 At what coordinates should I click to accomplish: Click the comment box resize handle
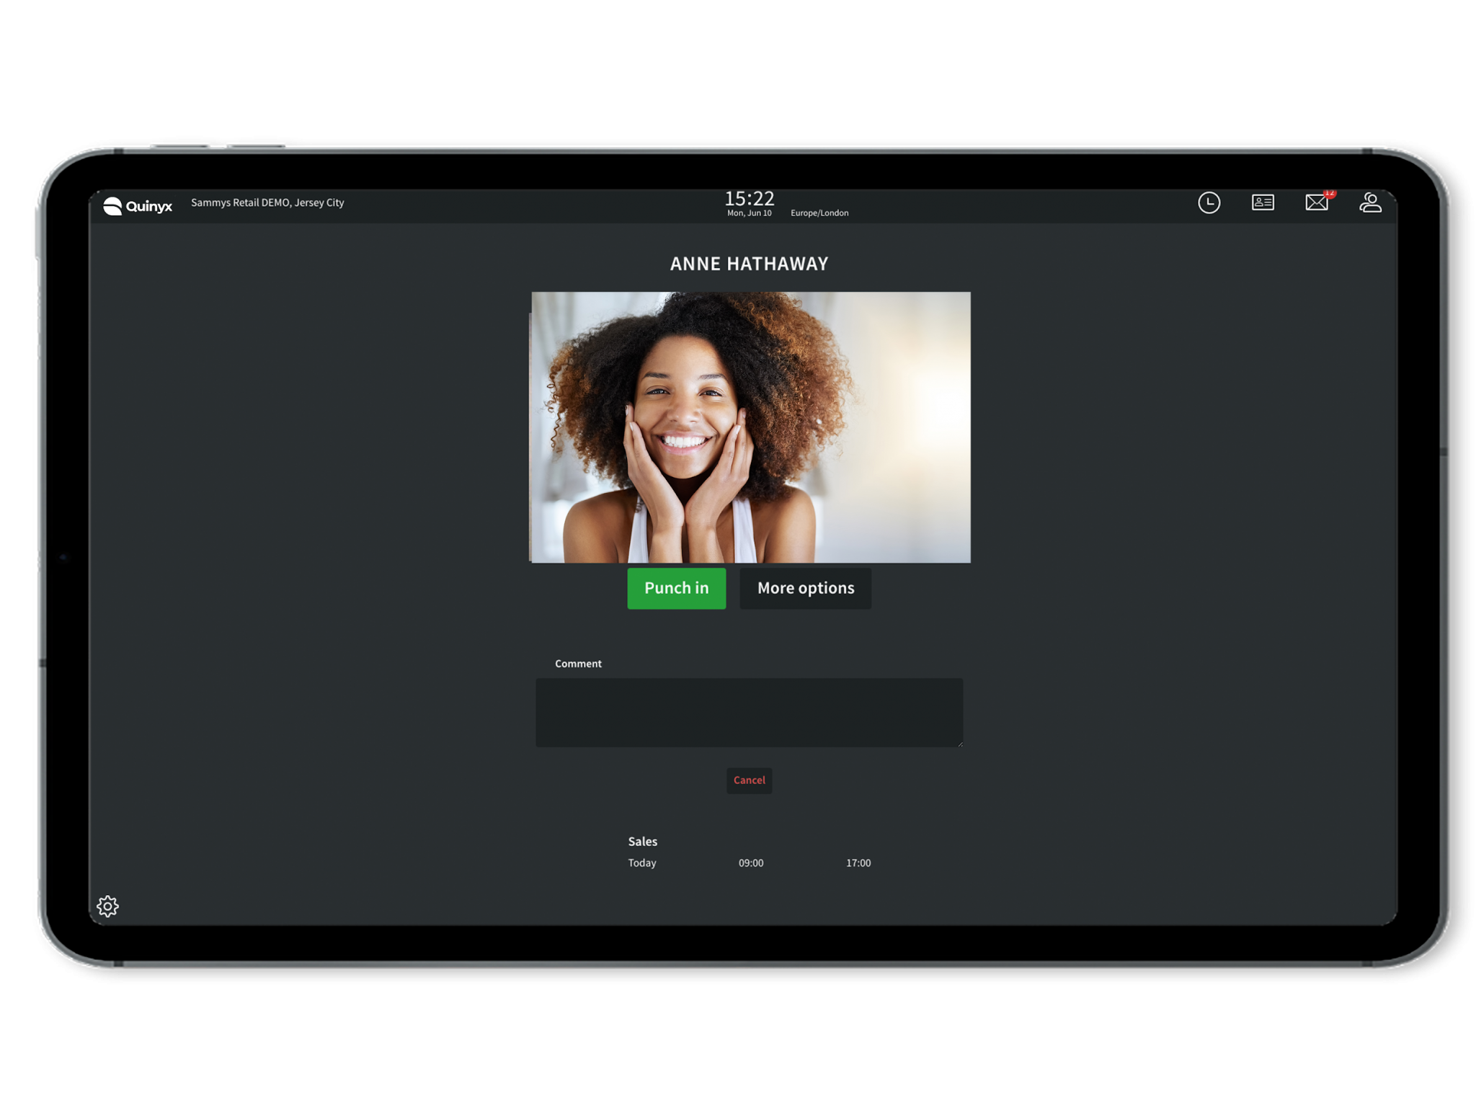(x=960, y=744)
